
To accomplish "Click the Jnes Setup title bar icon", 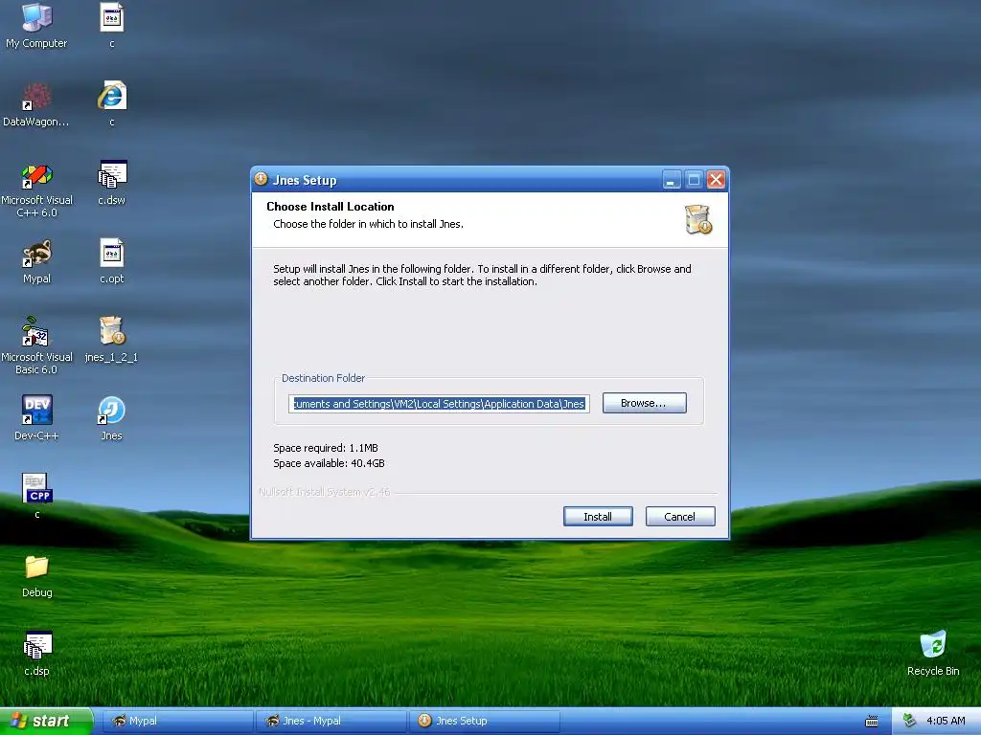I will click(261, 179).
